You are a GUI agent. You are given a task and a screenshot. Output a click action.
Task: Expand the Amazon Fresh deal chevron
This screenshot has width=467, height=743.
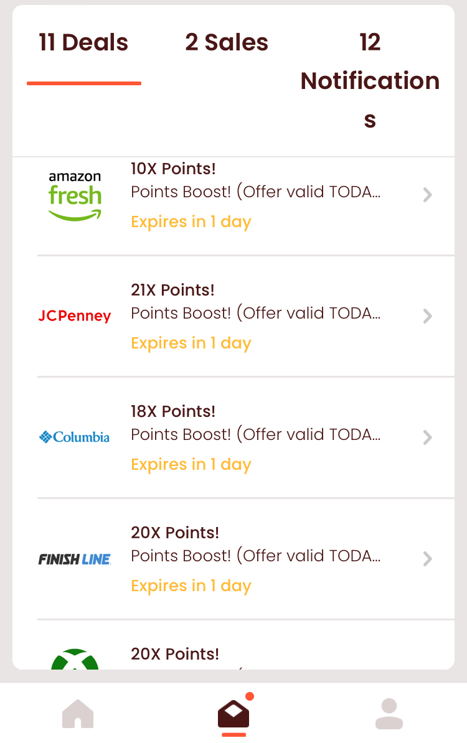coord(427,195)
